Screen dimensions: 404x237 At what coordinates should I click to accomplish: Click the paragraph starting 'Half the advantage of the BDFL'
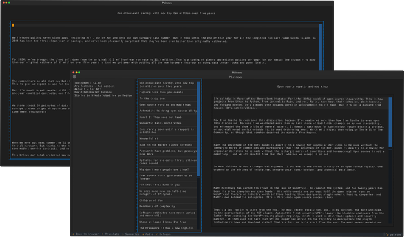[x=299, y=149]
